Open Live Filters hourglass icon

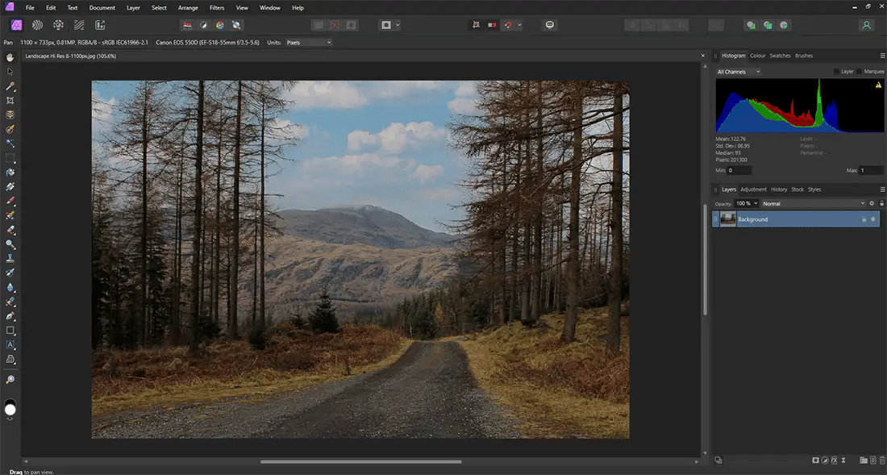pyautogui.click(x=843, y=460)
